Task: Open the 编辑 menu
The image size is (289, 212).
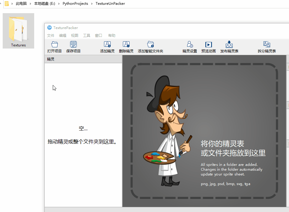Action: click(x=63, y=36)
